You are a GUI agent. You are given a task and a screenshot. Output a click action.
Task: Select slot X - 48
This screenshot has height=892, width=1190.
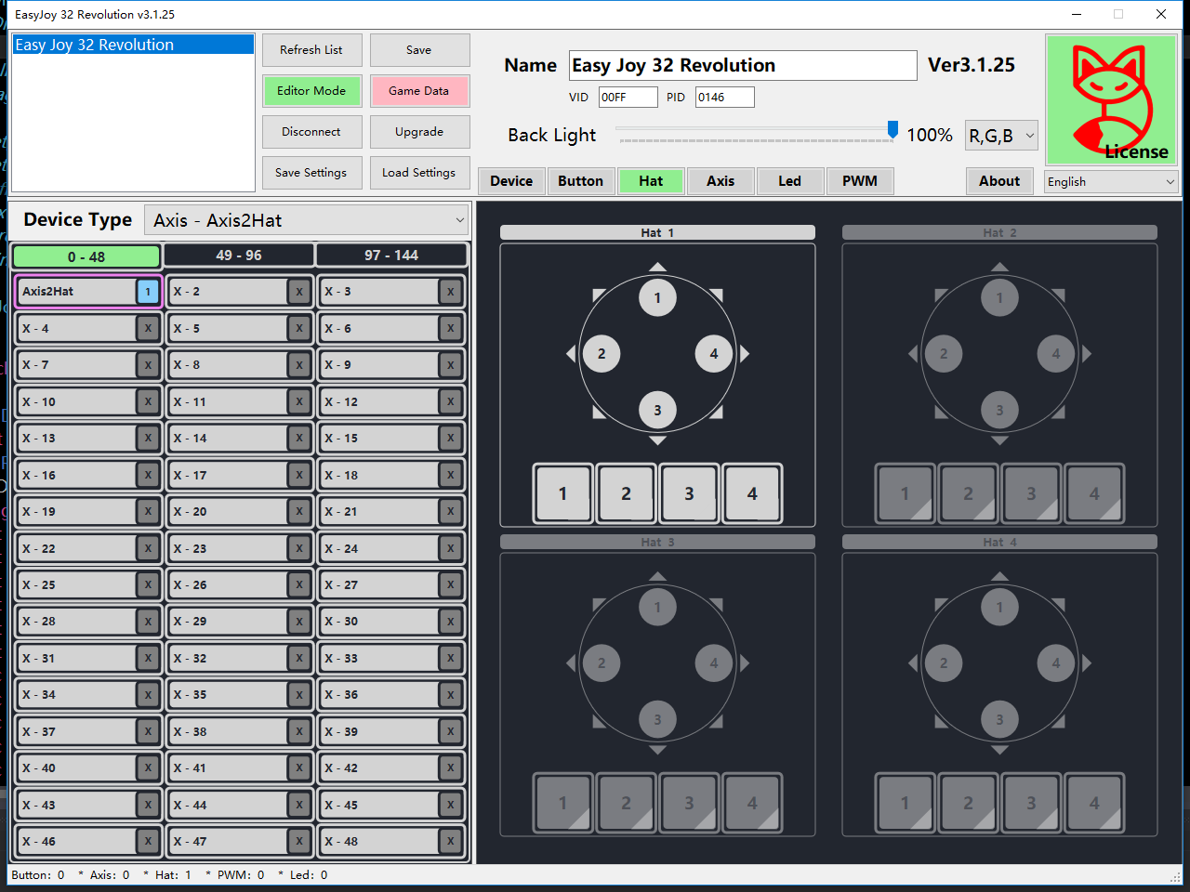pos(391,841)
